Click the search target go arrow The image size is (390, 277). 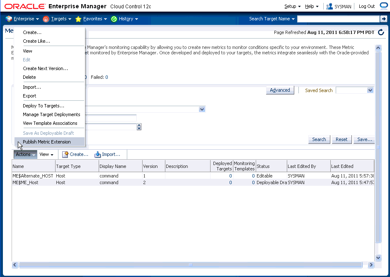coord(383,19)
